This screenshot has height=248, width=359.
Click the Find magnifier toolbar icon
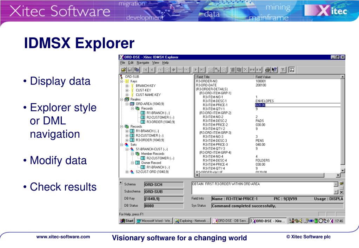point(167,70)
